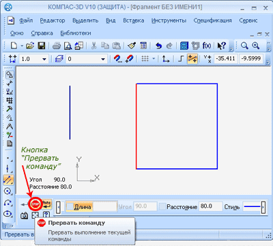
Task: Redo the undone action
Action: 169,46
